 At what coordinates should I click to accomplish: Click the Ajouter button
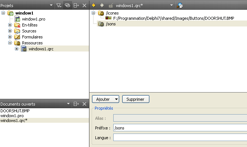click(103, 99)
